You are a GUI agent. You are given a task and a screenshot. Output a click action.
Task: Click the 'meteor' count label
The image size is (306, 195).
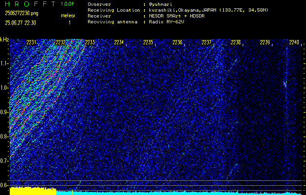click(x=68, y=16)
